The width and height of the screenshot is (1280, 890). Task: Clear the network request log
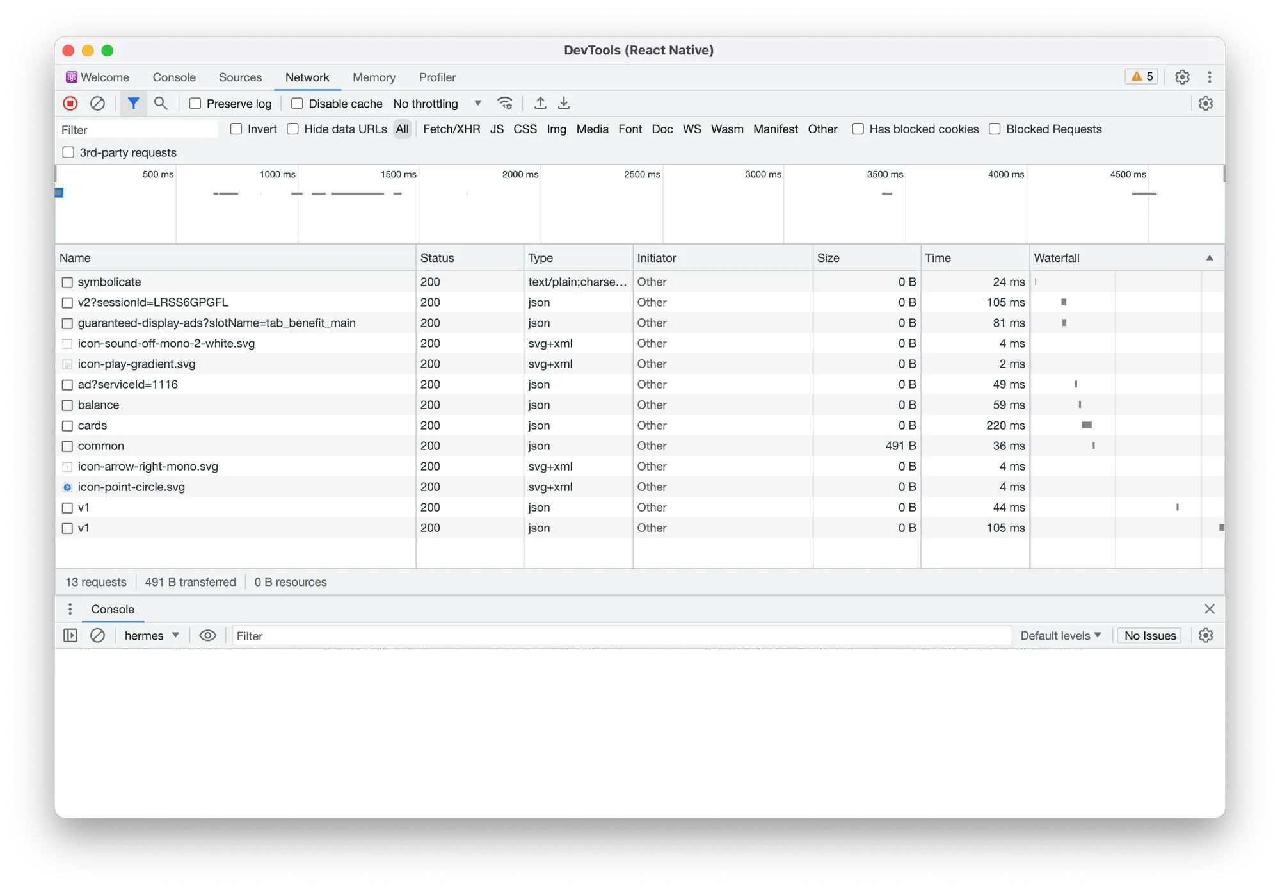coord(97,103)
